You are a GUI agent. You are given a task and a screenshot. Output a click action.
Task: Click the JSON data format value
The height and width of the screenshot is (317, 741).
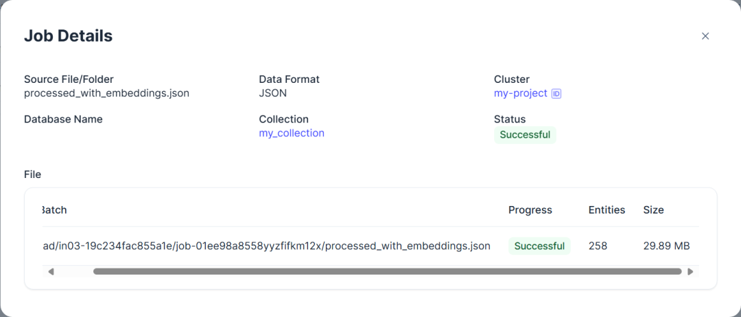272,93
